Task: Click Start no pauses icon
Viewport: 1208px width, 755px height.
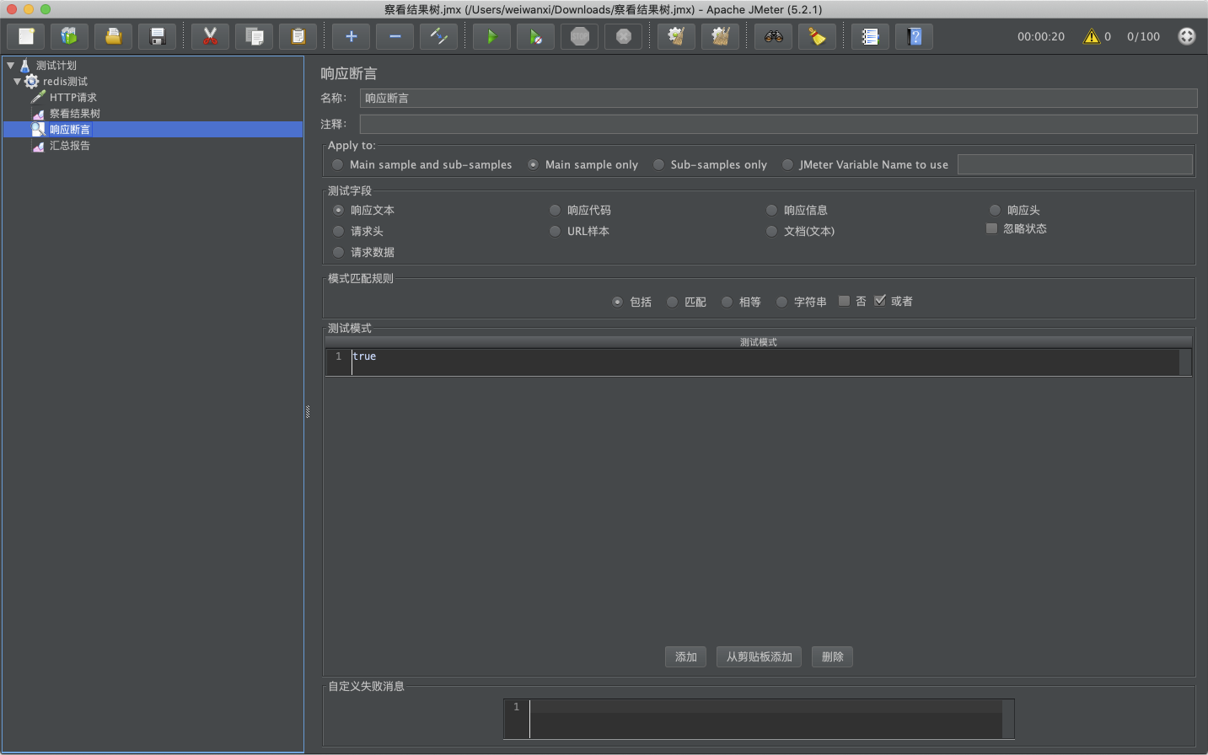Action: click(536, 36)
